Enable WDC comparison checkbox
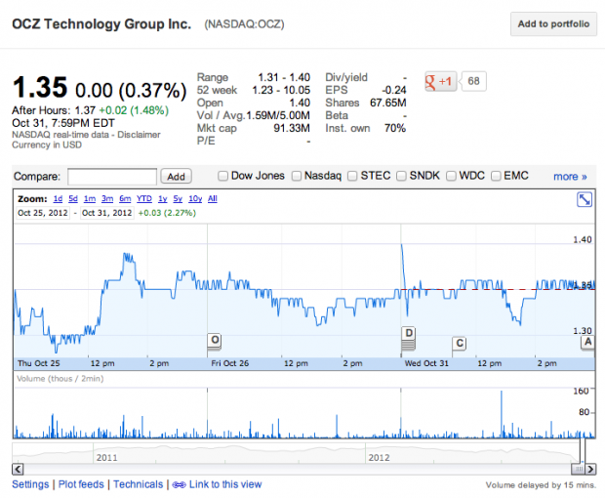Screen dimensions: 605x498 [451, 176]
